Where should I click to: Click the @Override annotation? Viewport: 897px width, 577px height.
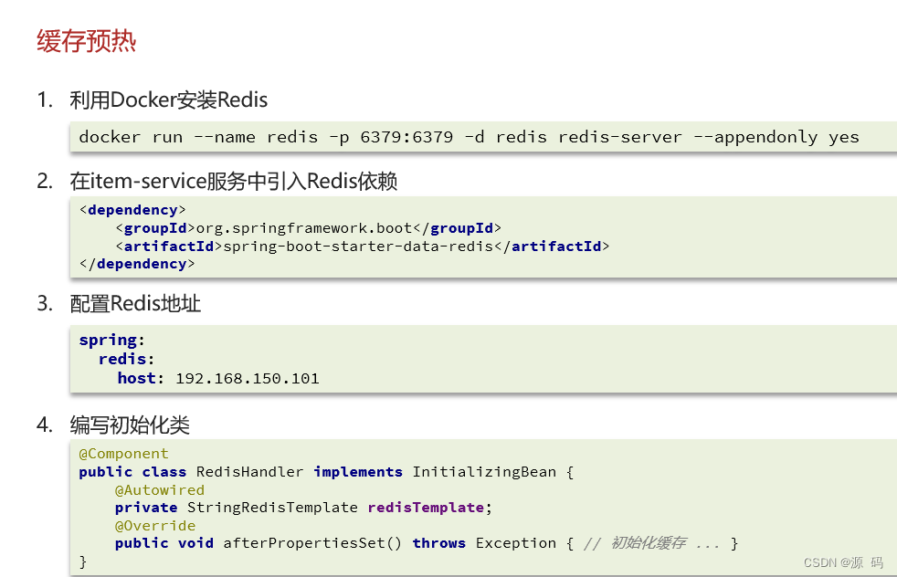[x=155, y=526]
